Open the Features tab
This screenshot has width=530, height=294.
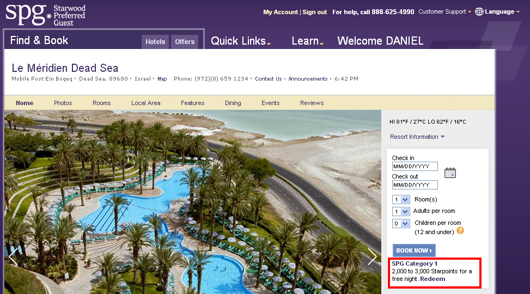[x=193, y=103]
